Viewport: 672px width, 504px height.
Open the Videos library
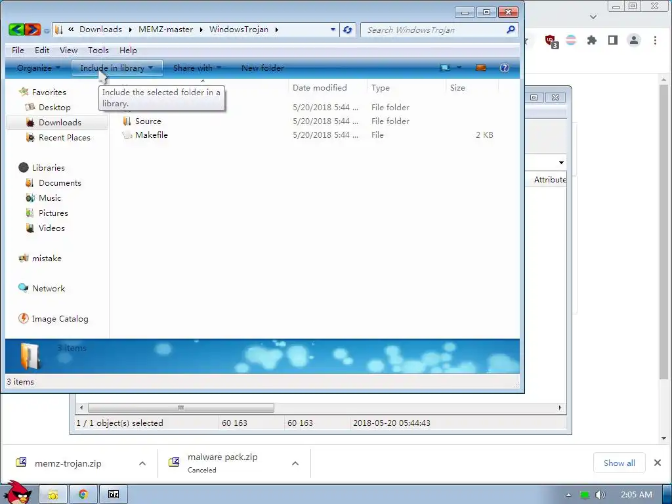click(51, 228)
